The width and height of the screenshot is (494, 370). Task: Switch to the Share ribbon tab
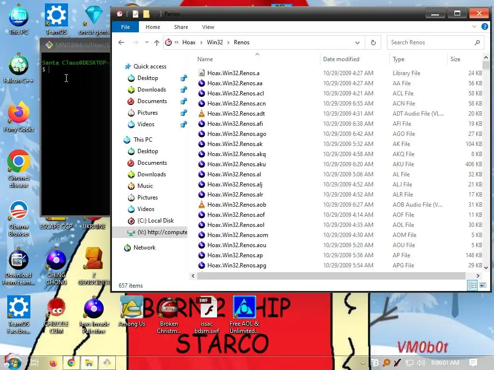pos(181,27)
